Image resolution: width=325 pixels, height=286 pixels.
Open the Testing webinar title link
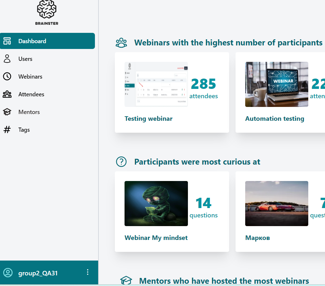(148, 119)
